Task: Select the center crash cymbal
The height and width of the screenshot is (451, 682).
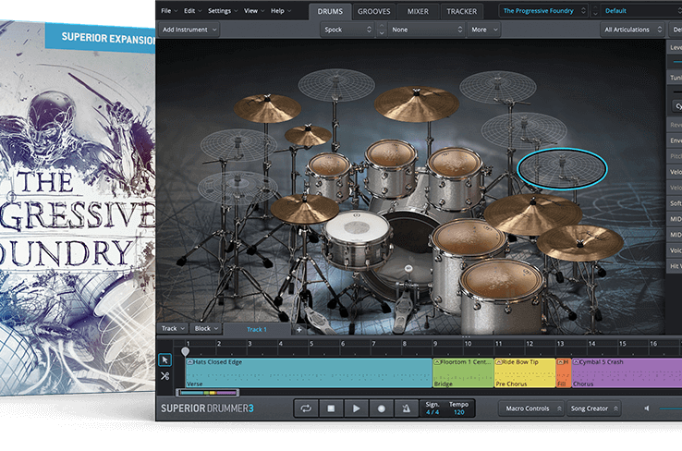Action: click(416, 104)
